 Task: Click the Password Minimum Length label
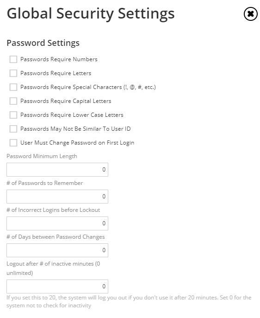pyautogui.click(x=42, y=156)
